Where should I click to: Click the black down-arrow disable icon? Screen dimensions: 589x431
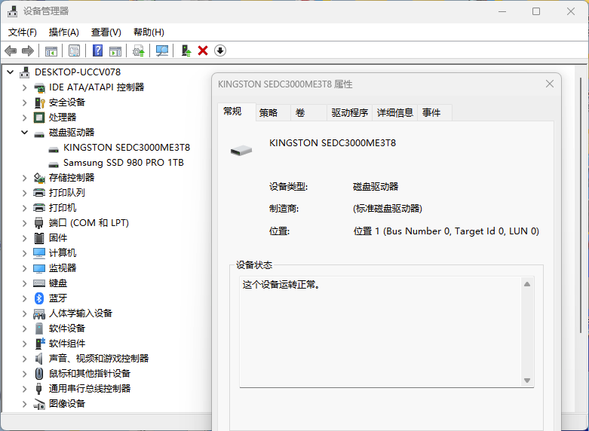click(220, 50)
